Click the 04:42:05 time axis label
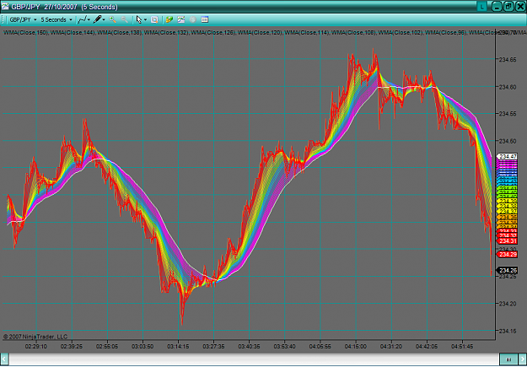Image resolution: width=527 pixels, height=367 pixels. [x=427, y=345]
